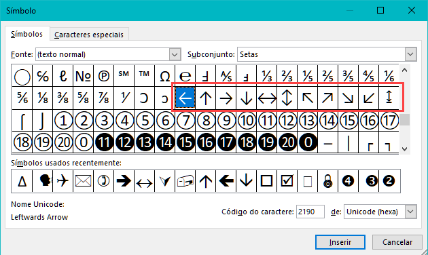Select the circled number 7 symbol
The height and width of the screenshot is (255, 428).
pos(185,120)
